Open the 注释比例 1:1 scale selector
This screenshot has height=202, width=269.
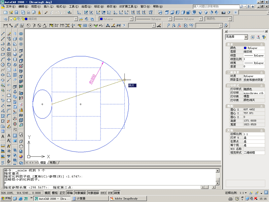[x=243, y=193]
